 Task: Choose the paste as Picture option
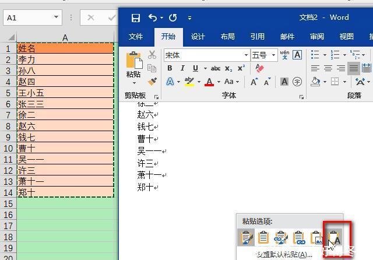coord(316,237)
